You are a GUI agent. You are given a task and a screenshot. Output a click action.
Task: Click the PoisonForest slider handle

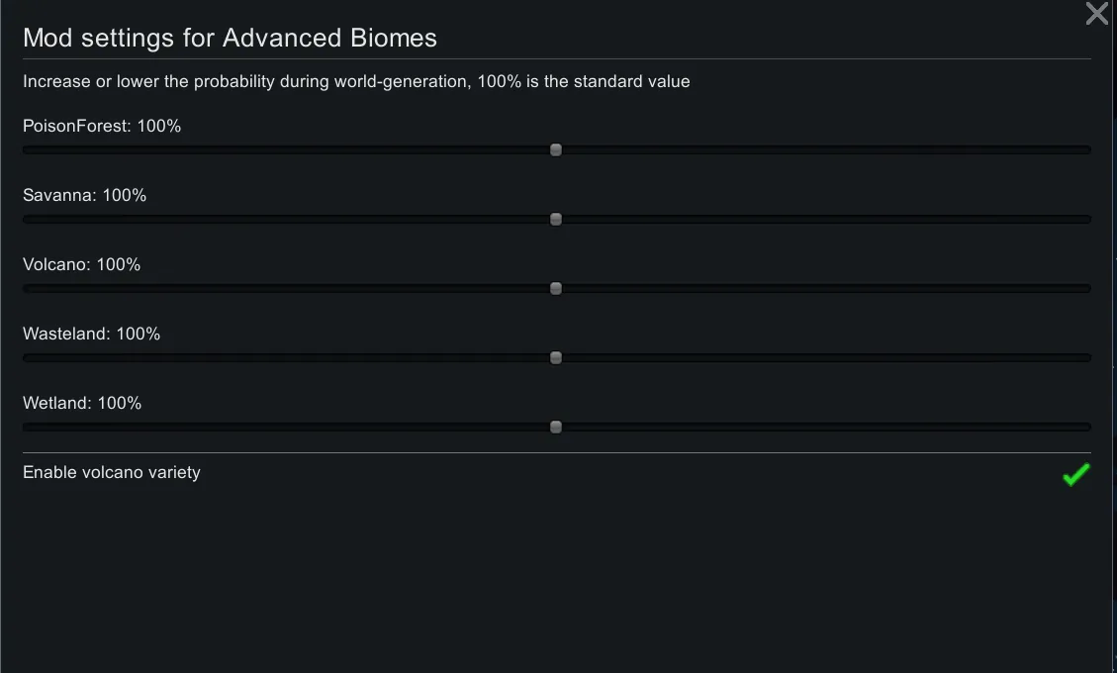point(556,150)
